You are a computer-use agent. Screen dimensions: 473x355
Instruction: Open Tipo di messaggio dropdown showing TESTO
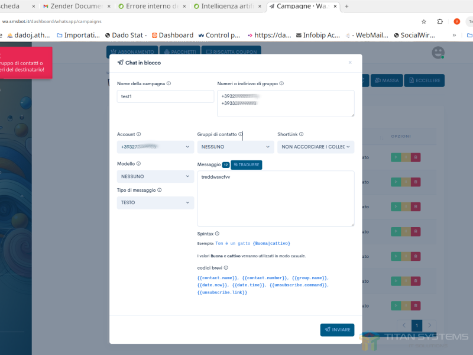click(x=155, y=202)
